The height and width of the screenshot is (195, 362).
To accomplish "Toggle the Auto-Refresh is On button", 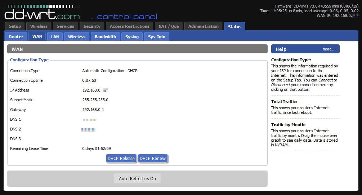I will [x=137, y=178].
